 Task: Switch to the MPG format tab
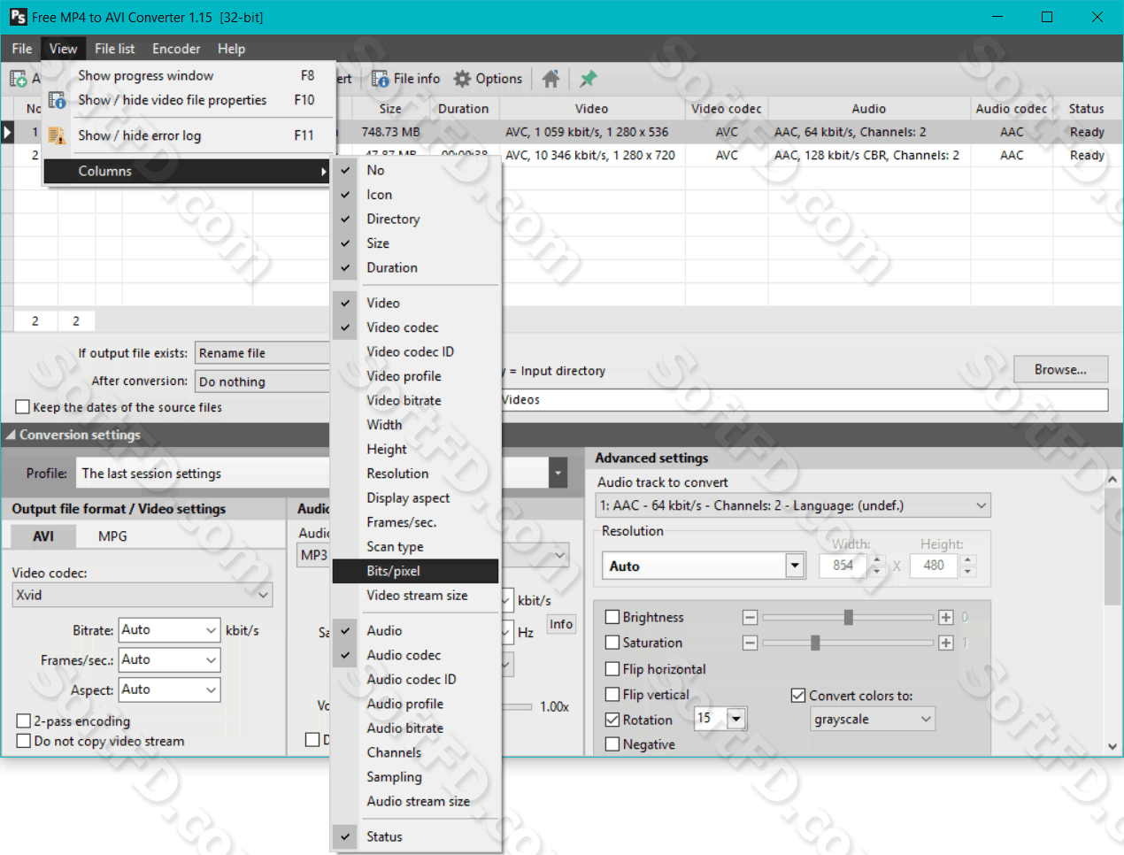(x=112, y=536)
